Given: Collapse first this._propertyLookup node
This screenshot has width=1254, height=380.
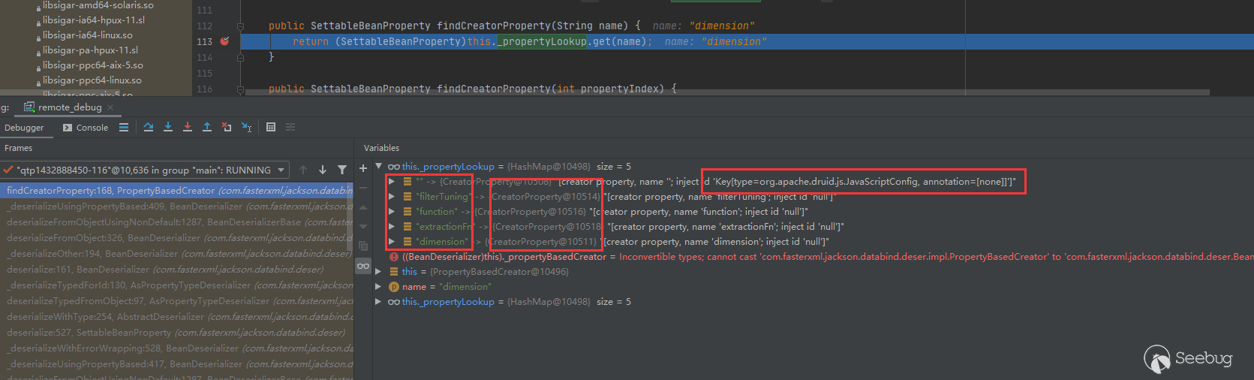Looking at the screenshot, I should pyautogui.click(x=379, y=167).
